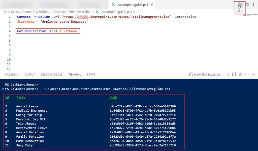Open the launch profile dropdown arrow
Viewport: 258px width, 151px height.
click(x=228, y=74)
